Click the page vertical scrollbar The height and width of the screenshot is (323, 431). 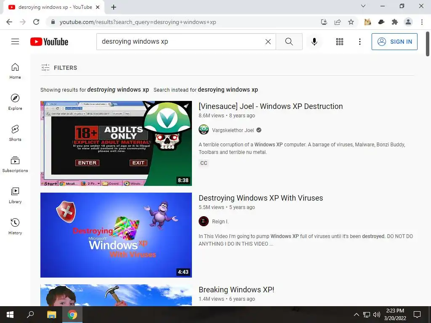(x=428, y=44)
